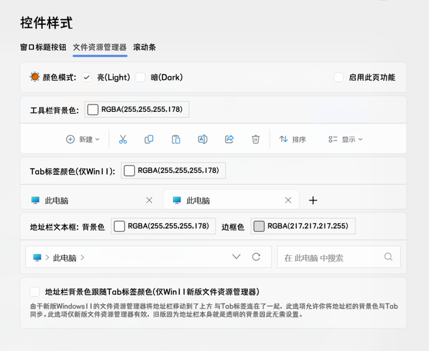Click the refresh icon in address bar

tap(256, 257)
